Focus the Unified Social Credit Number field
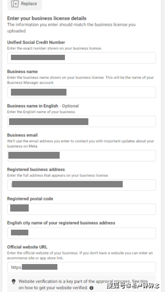 coord(82,58)
